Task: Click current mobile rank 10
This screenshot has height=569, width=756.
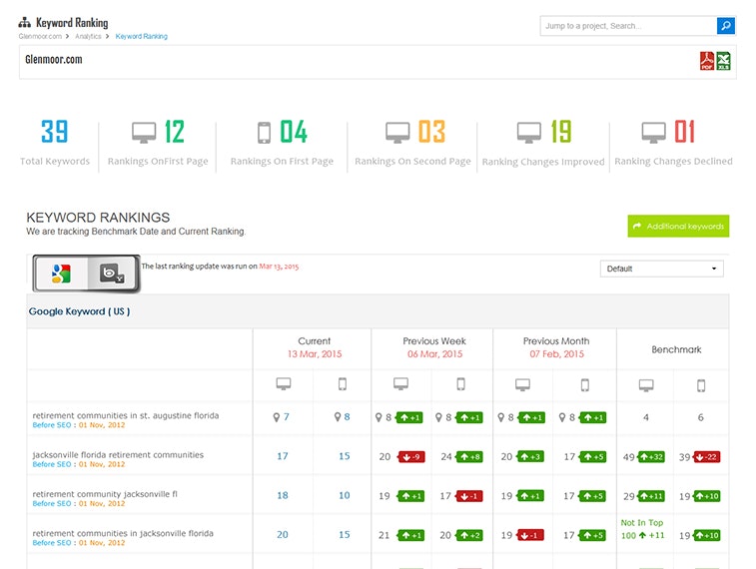Action: click(345, 495)
